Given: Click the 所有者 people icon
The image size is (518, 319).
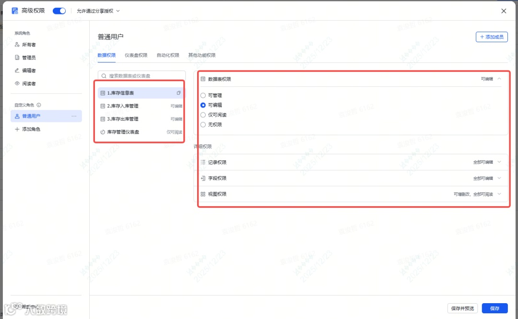Looking at the screenshot, I should pyautogui.click(x=17, y=45).
